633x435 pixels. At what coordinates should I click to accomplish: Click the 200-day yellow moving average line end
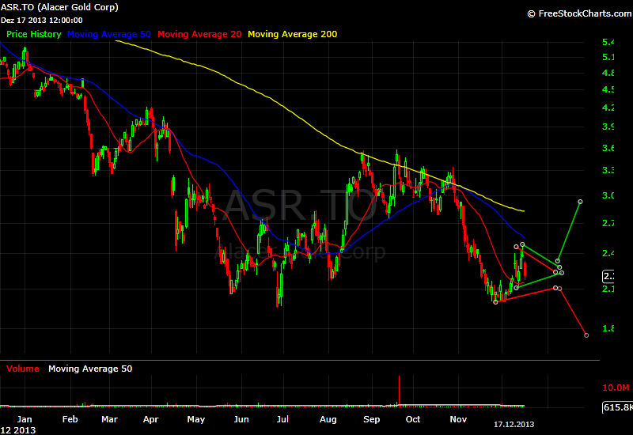(523, 211)
